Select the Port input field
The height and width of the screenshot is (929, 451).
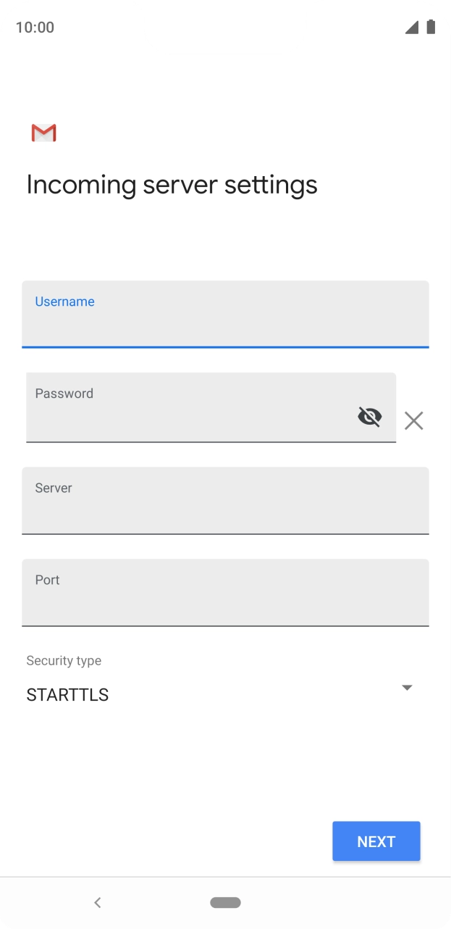point(225,592)
